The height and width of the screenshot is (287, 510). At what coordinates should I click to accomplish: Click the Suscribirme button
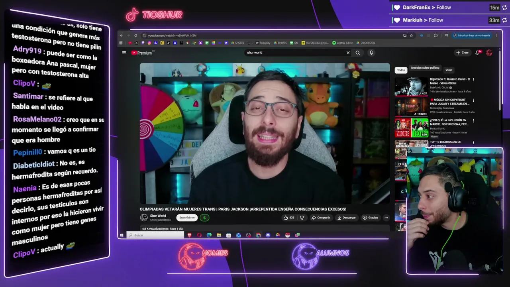pyautogui.click(x=187, y=218)
